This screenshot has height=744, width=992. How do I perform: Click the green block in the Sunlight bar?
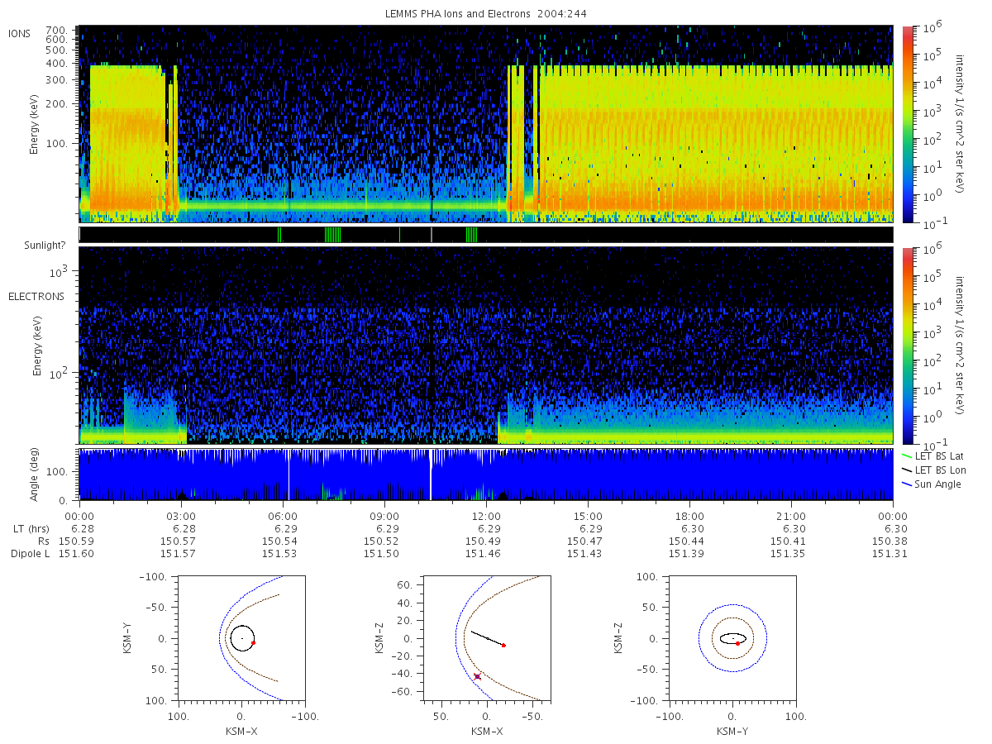click(x=471, y=235)
